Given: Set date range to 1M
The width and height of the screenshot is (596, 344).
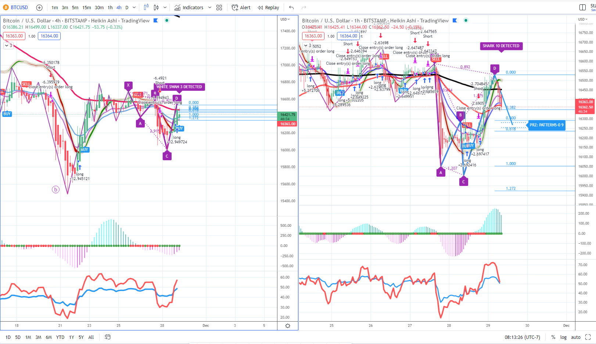Looking at the screenshot, I should coord(28,337).
